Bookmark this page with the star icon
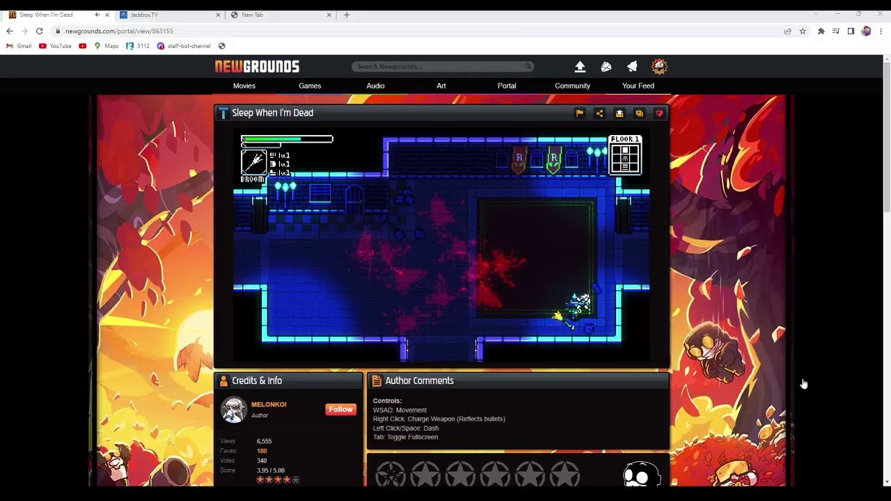This screenshot has height=501, width=891. (803, 31)
